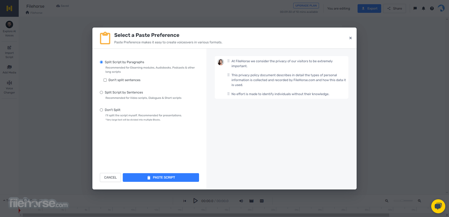Adjust the timeline zoom slider

(x=403, y=201)
